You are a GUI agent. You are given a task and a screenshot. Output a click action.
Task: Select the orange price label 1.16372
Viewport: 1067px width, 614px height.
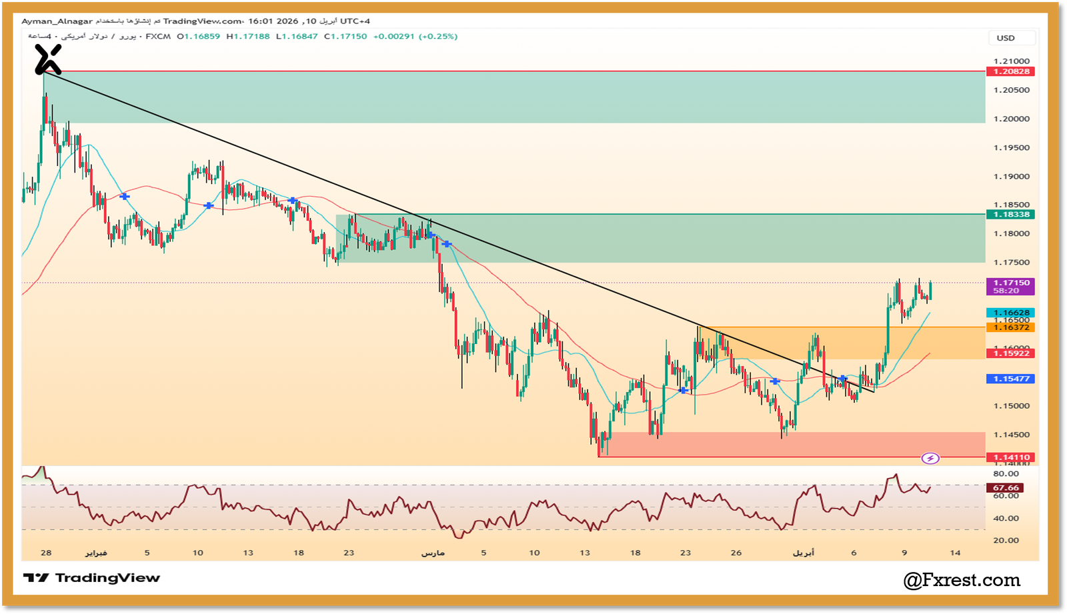coord(1010,327)
